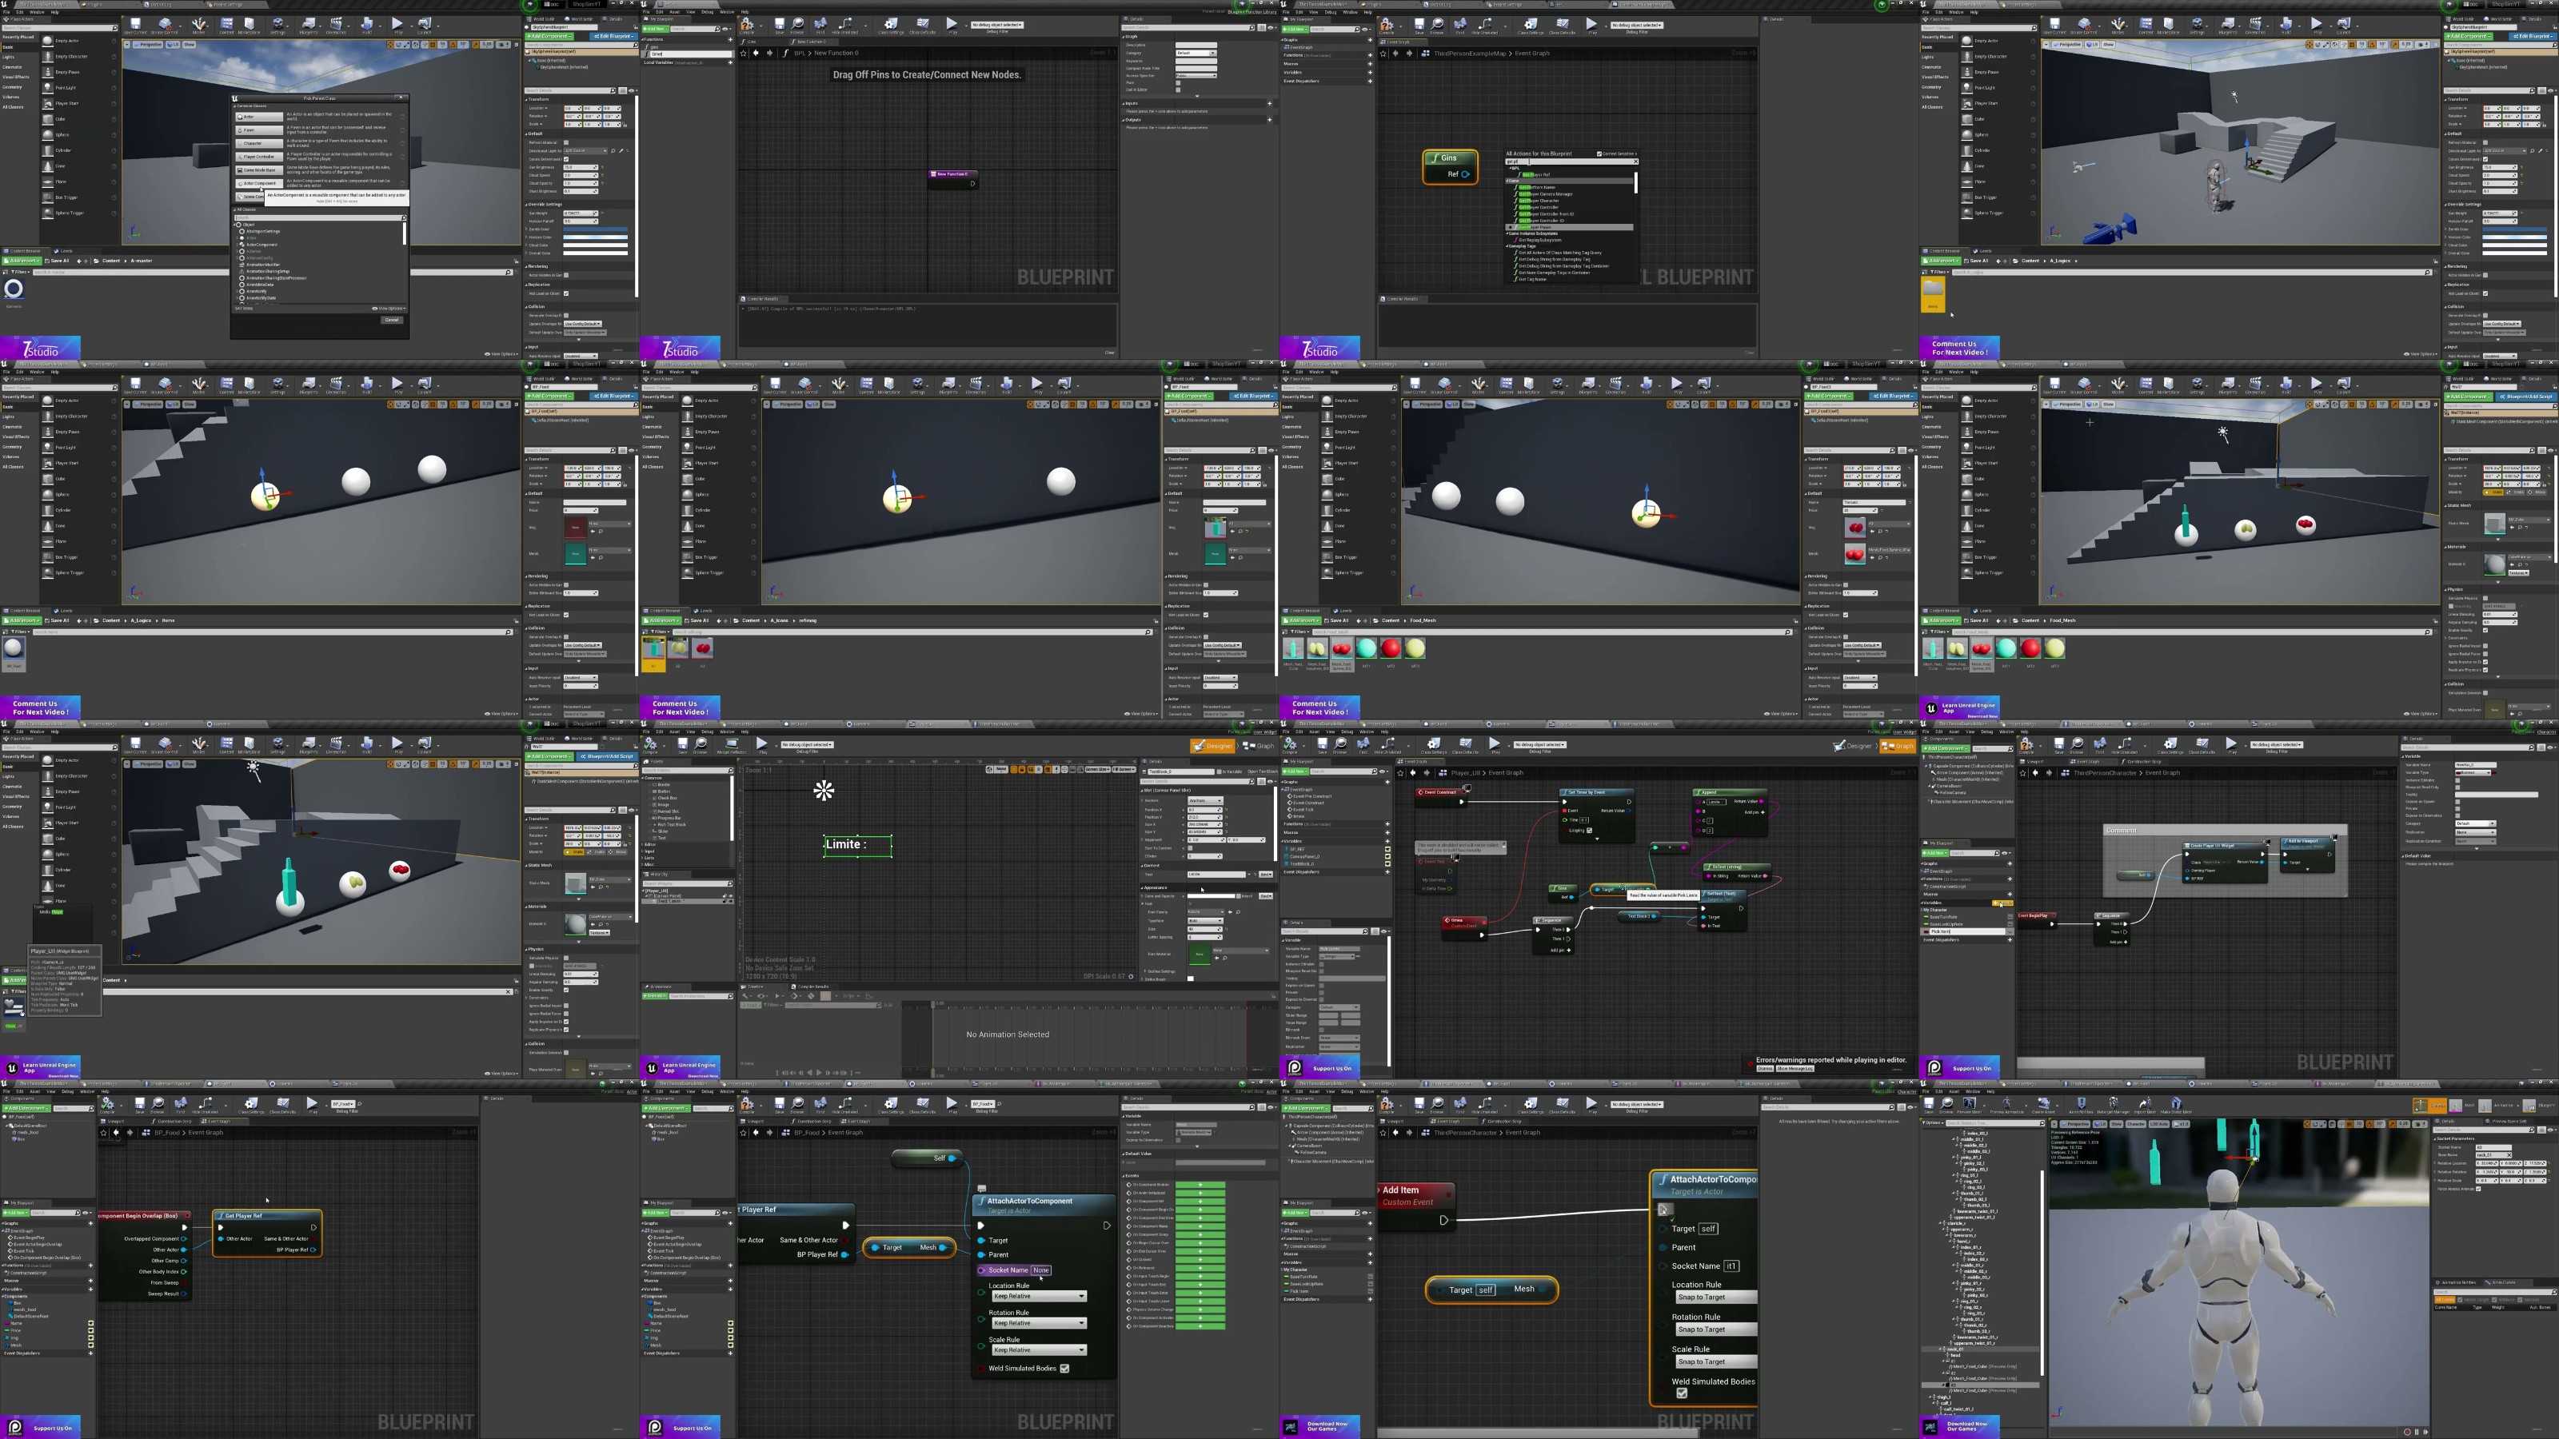Image resolution: width=2559 pixels, height=1439 pixels.
Task: Choose Player Controller in Pick Parent Class dialog
Action: pyautogui.click(x=259, y=156)
